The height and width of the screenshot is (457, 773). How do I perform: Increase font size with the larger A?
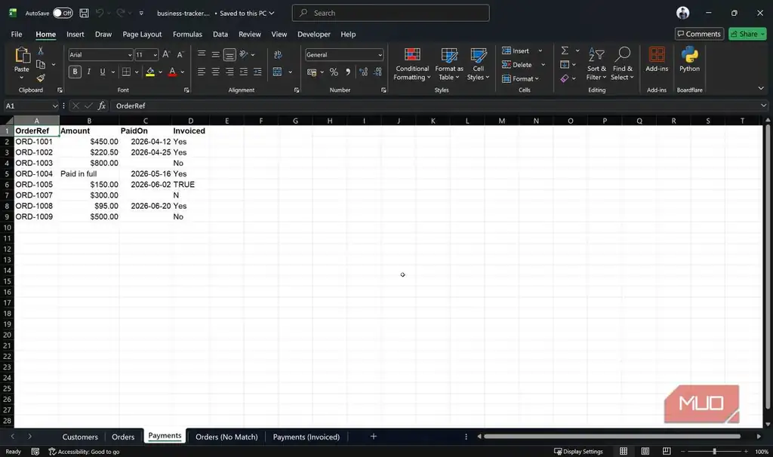point(166,54)
